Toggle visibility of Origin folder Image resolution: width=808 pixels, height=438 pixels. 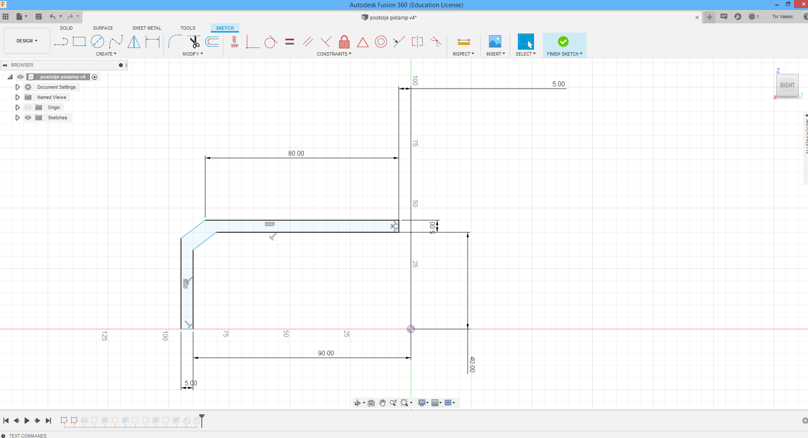click(28, 107)
